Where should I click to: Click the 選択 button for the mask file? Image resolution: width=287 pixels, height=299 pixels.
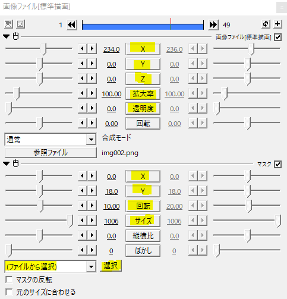click(x=111, y=266)
